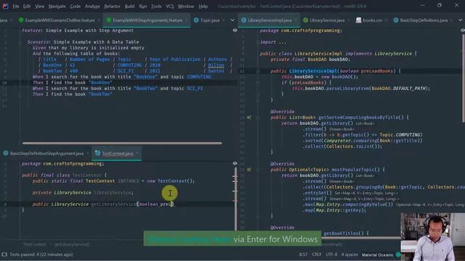Click the Help menu
Screen dimensions: 465x261
[x=203, y=7]
